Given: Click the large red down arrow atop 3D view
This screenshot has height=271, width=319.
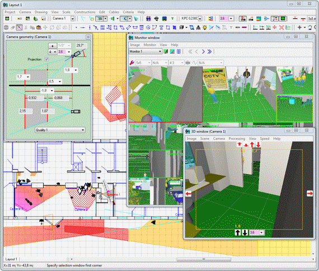Looking at the screenshot, I should [x=258, y=144].
